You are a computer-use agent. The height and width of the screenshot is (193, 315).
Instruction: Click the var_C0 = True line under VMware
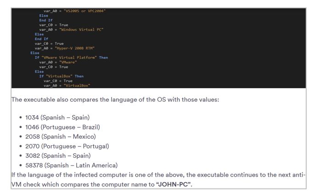[53, 67]
